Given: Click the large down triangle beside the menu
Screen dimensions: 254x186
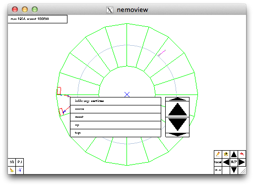Looking at the screenshot, I should click(x=178, y=125).
